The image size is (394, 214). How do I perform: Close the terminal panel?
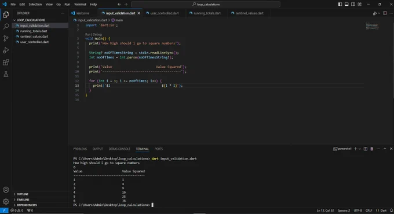391,149
